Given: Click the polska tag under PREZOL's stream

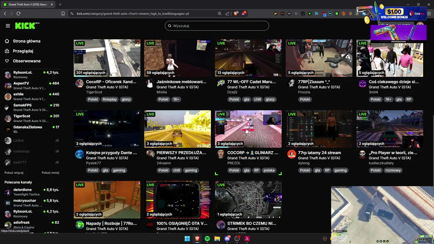Looking at the screenshot, I should point(269,170).
